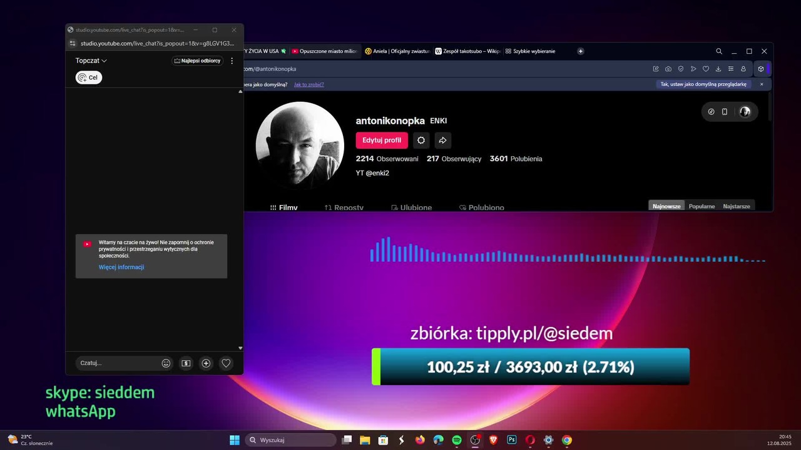This screenshot has width=801, height=450.
Task: Open the browser easy setup menu
Action: [730, 69]
